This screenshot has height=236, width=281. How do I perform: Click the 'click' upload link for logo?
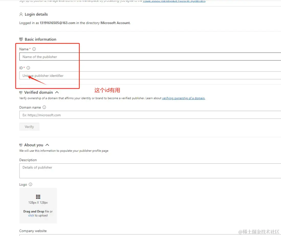point(31,215)
